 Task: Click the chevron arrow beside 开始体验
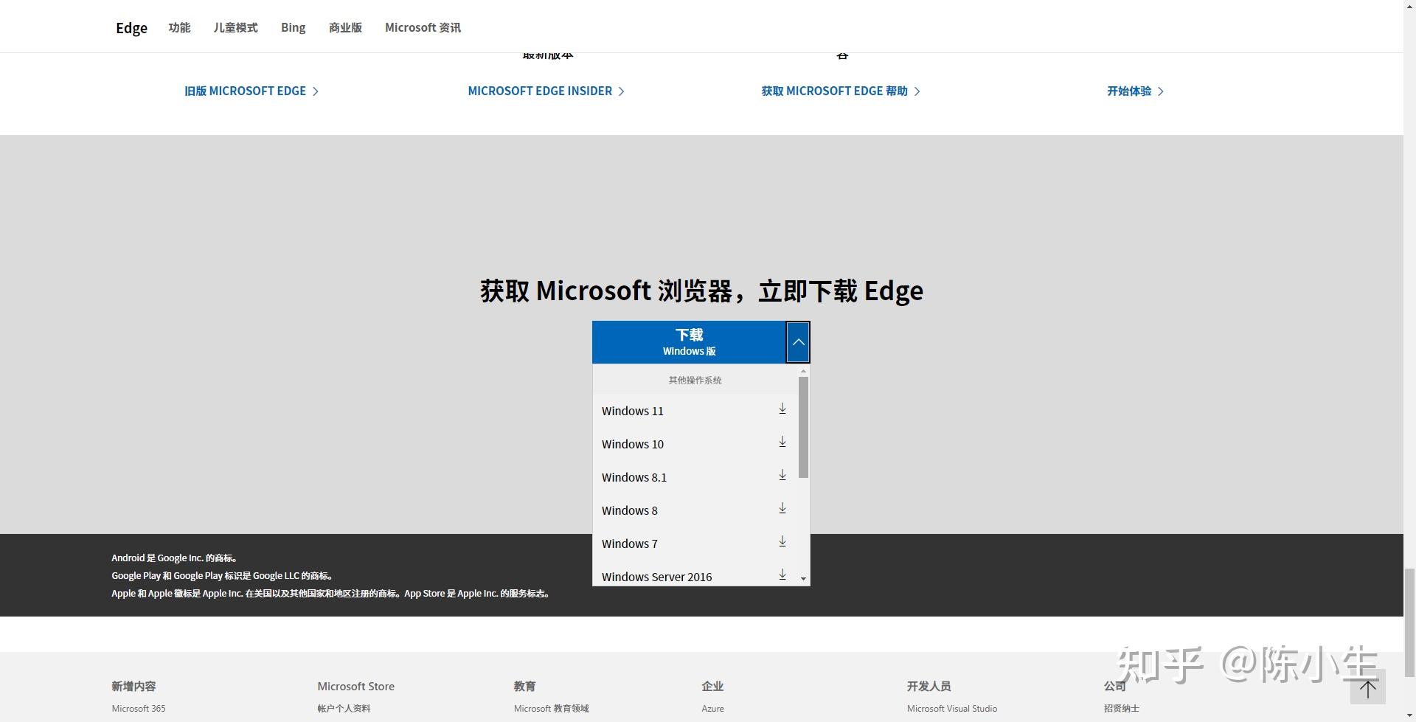pyautogui.click(x=1161, y=91)
